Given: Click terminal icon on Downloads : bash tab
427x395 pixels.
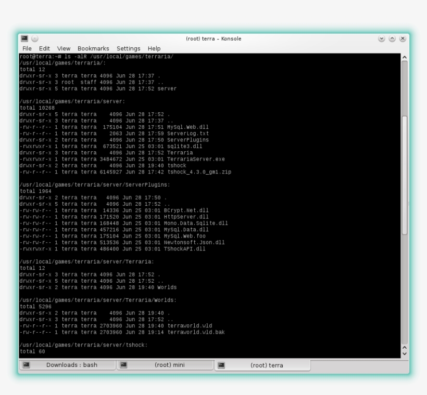Looking at the screenshot, I should [x=26, y=365].
